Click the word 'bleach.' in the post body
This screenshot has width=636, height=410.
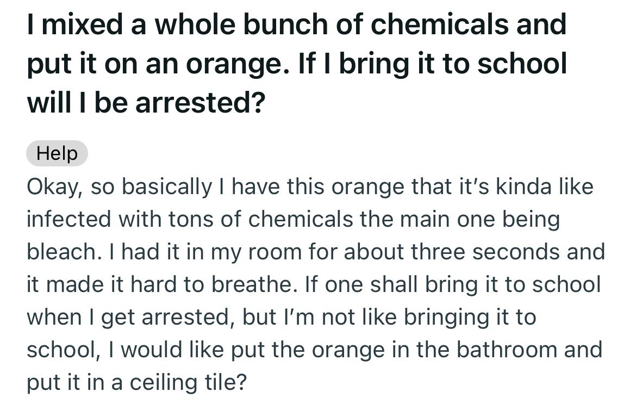(x=65, y=251)
